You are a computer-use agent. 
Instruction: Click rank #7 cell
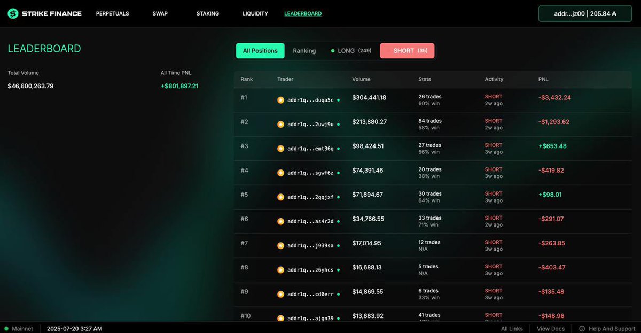(244, 243)
